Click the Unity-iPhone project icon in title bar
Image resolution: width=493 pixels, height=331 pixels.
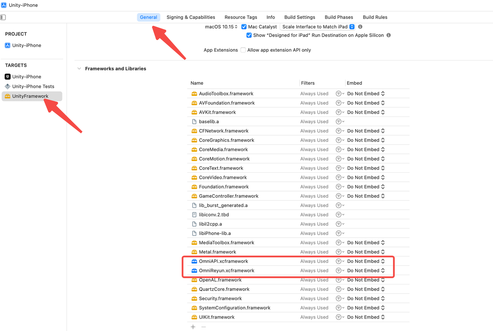click(x=4, y=5)
